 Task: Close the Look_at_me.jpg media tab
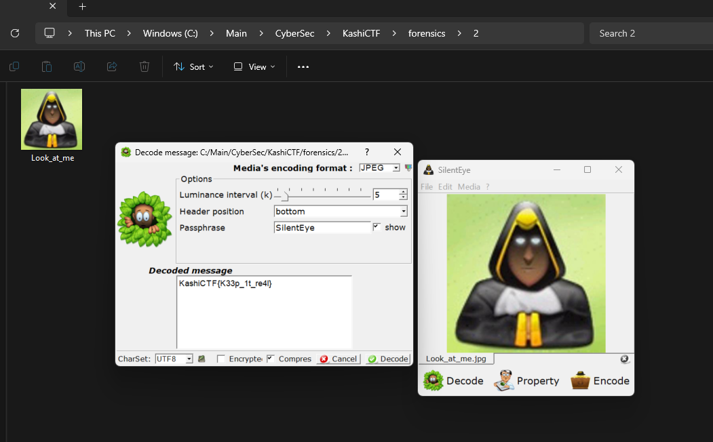pyautogui.click(x=624, y=359)
